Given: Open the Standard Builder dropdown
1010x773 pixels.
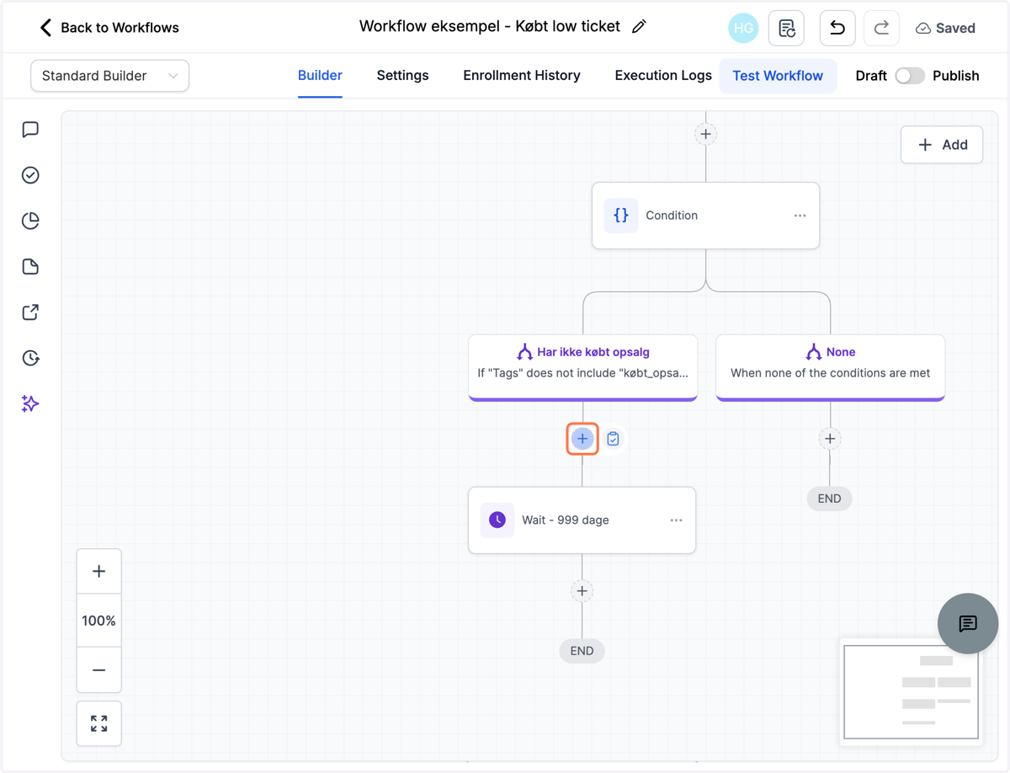Looking at the screenshot, I should click(110, 76).
